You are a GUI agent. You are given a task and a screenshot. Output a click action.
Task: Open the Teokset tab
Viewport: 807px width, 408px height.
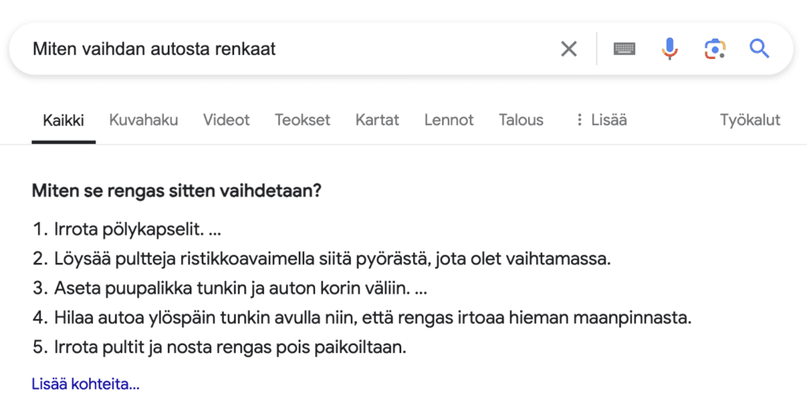coord(302,120)
